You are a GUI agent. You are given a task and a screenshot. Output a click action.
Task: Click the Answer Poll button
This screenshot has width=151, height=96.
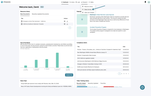click(69, 75)
